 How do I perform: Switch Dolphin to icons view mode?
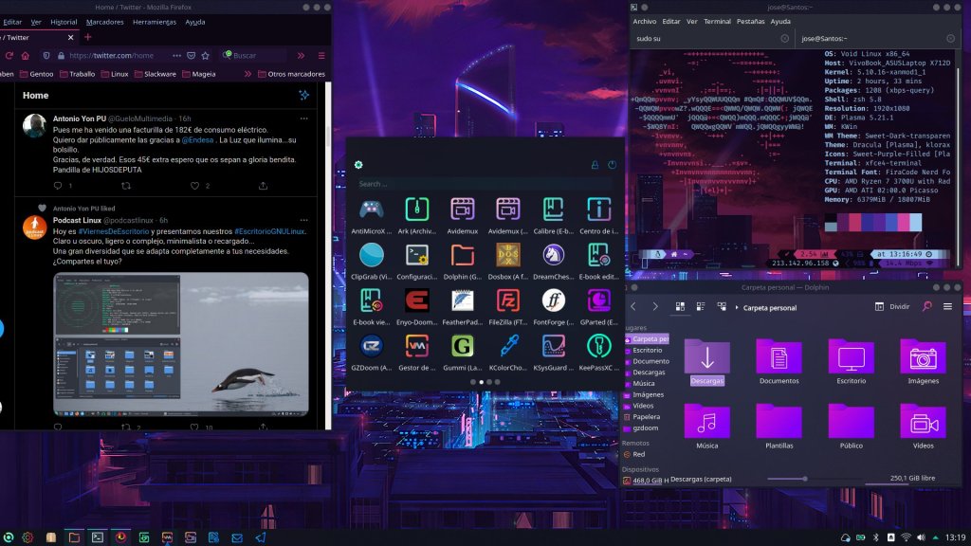[680, 307]
